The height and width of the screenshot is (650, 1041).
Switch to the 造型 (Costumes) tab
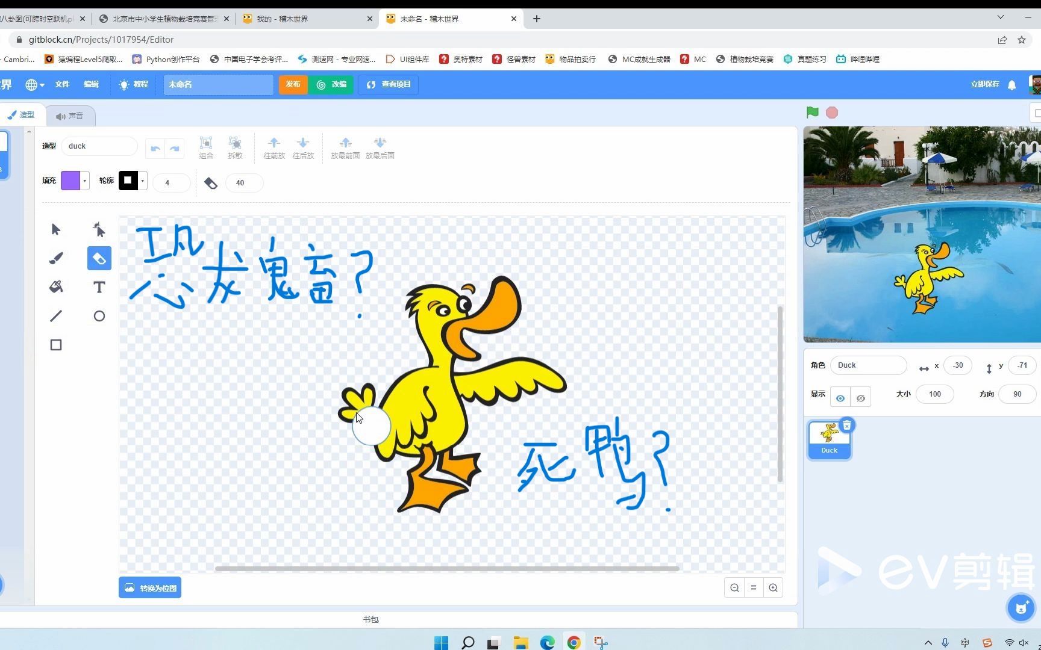[x=21, y=114]
